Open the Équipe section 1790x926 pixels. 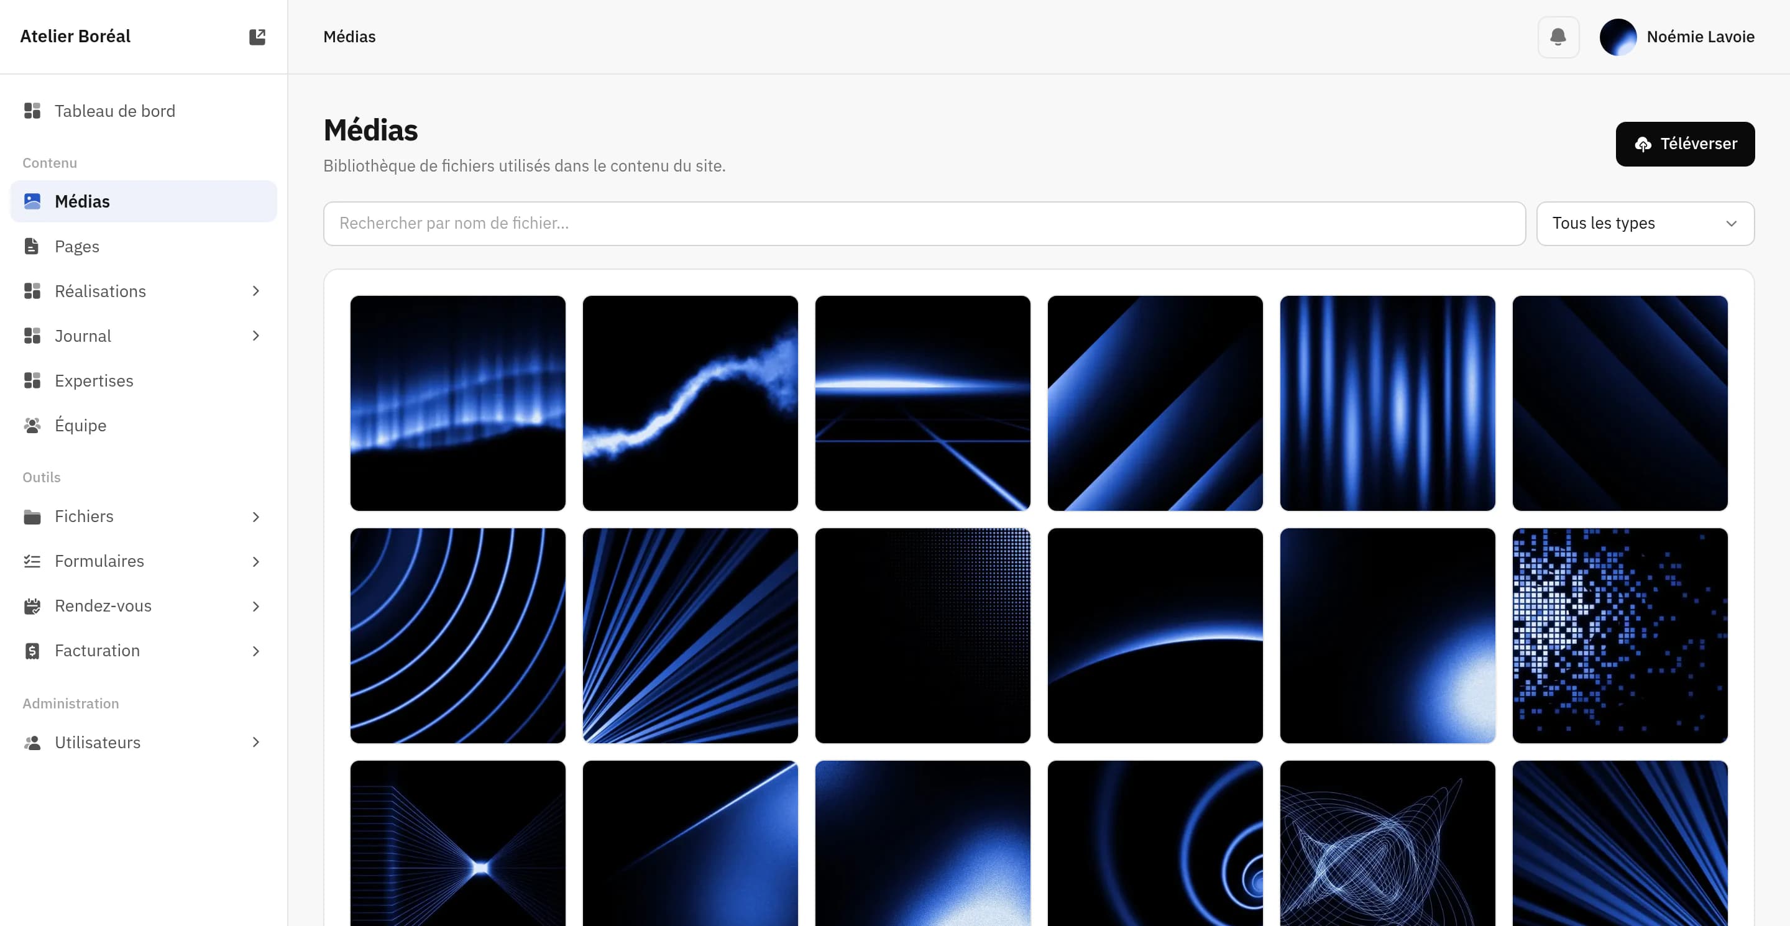(143, 426)
